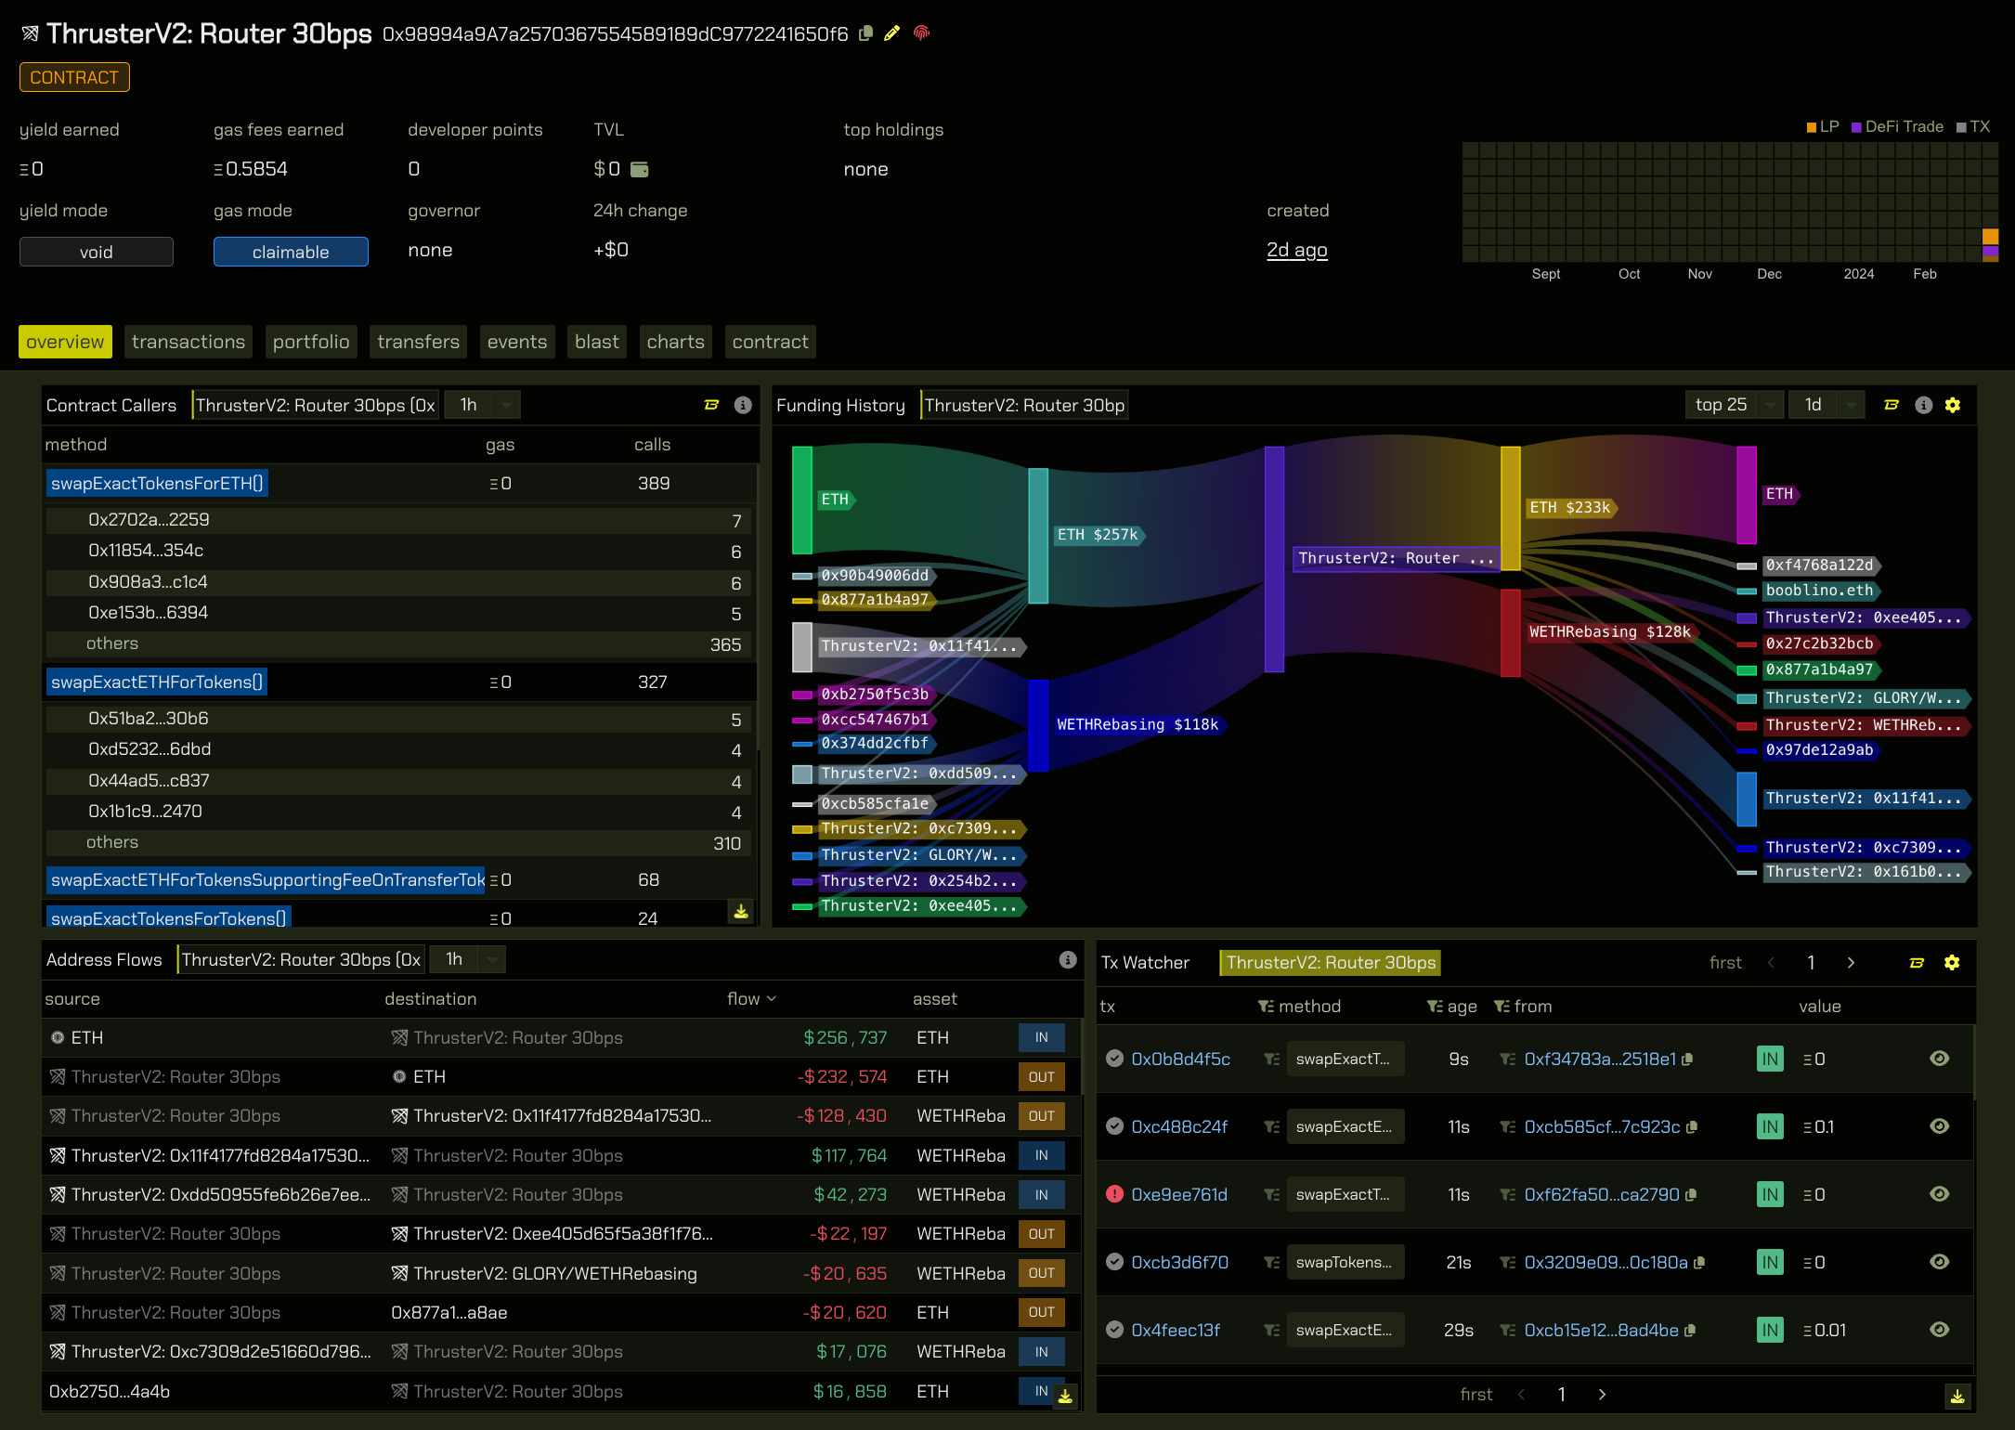Click the orange LP heatmap cell
This screenshot has width=2015, height=1430.
(1990, 236)
